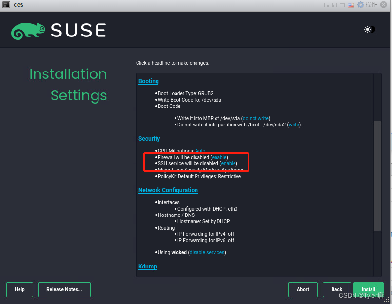Expand the Security settings headline
392x304 pixels.
[149, 138]
